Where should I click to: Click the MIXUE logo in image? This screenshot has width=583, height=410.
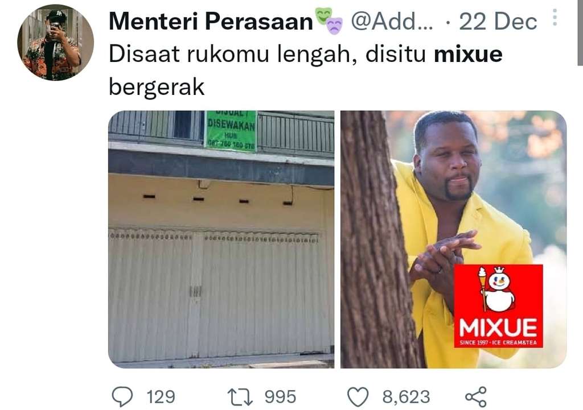[498, 306]
